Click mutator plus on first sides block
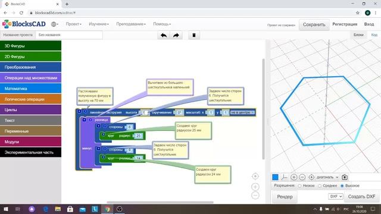 (x=98, y=126)
